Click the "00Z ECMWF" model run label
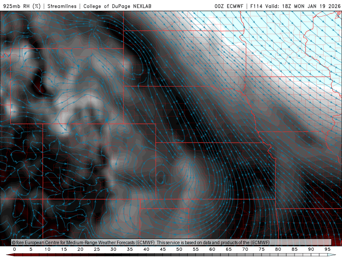The image size is (342, 257). [x=229, y=6]
